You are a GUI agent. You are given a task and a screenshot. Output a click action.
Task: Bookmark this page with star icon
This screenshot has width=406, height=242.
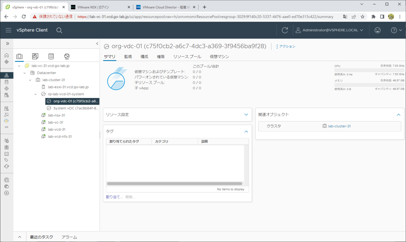pyautogui.click(x=362, y=17)
